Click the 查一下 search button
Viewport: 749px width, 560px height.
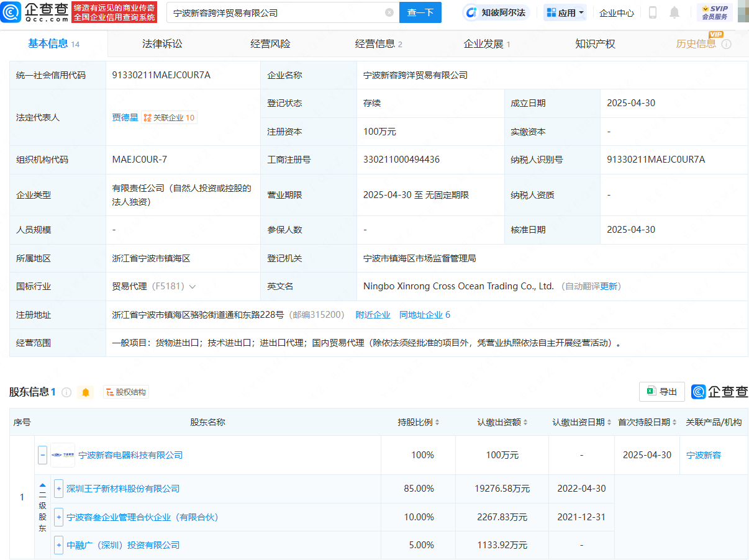420,12
